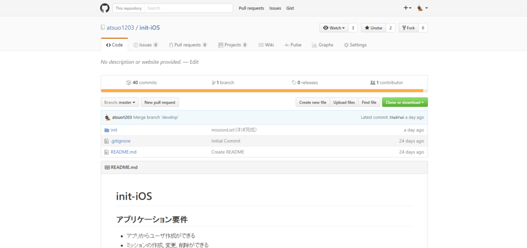View the watchers count 3
527x248 pixels.
pos(353,28)
